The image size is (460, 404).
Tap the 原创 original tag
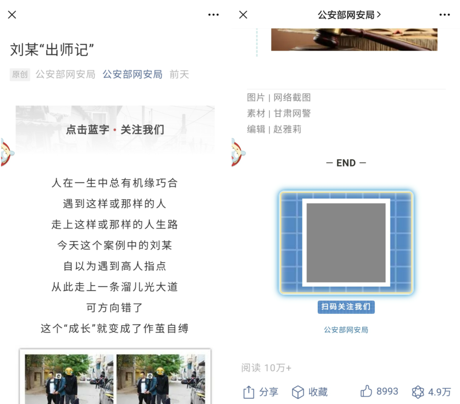[x=20, y=75]
